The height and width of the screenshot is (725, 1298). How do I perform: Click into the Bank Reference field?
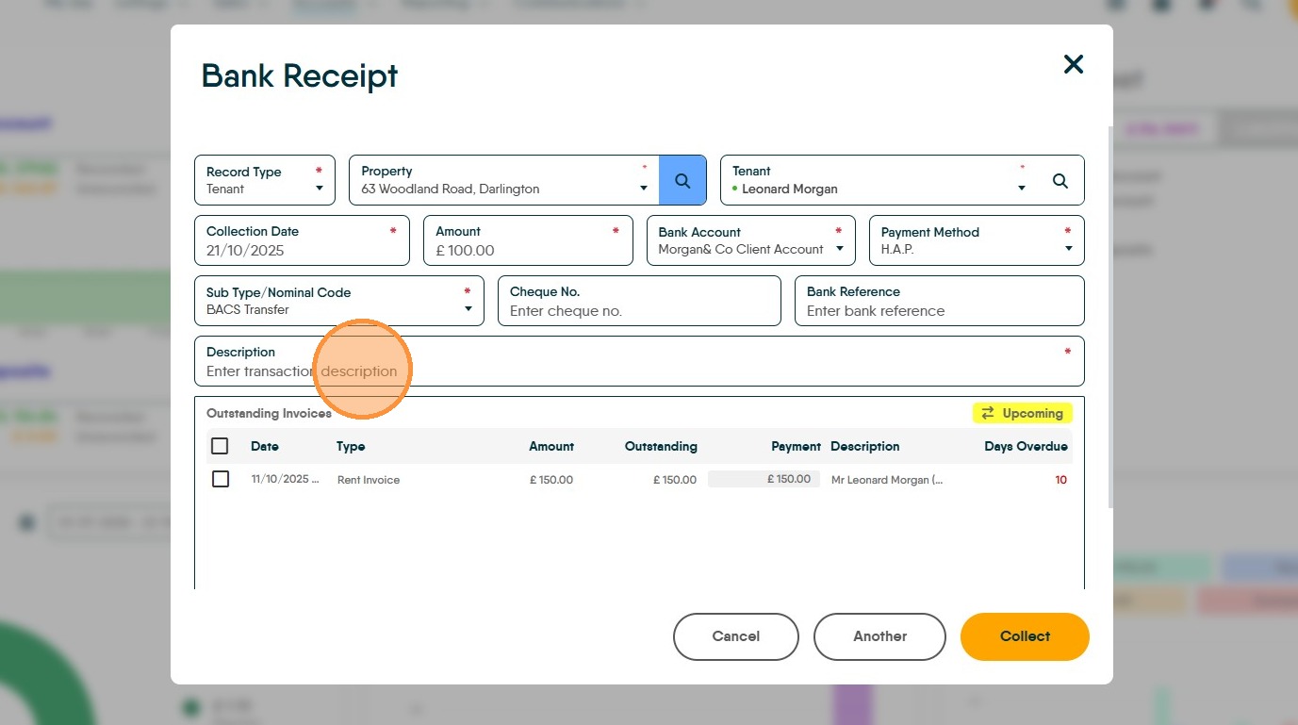click(x=939, y=301)
